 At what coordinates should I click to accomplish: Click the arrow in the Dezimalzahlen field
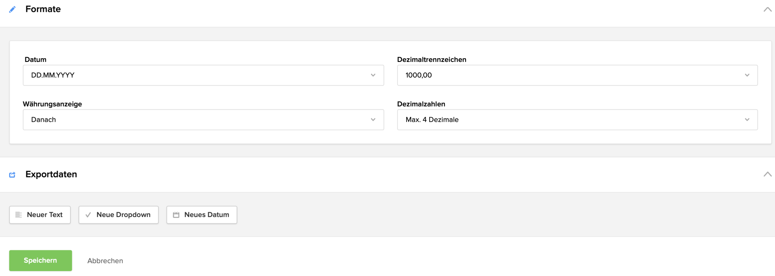point(747,120)
